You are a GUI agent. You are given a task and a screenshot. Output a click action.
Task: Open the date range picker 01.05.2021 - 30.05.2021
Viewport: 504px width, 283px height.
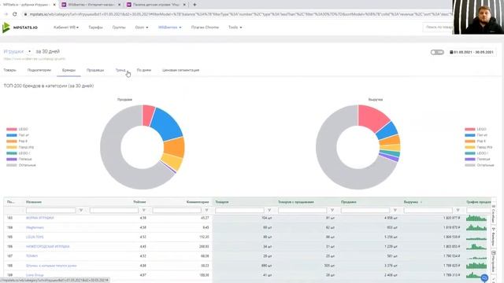472,52
